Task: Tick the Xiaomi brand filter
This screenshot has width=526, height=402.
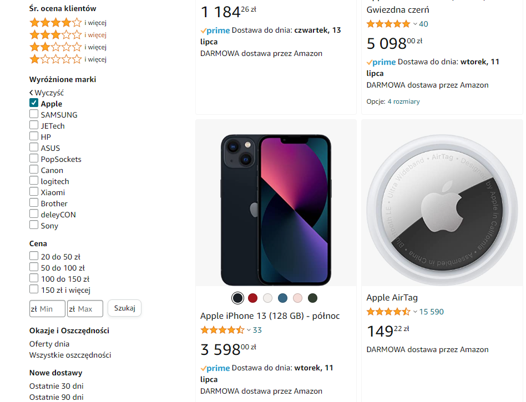Action: 34,192
